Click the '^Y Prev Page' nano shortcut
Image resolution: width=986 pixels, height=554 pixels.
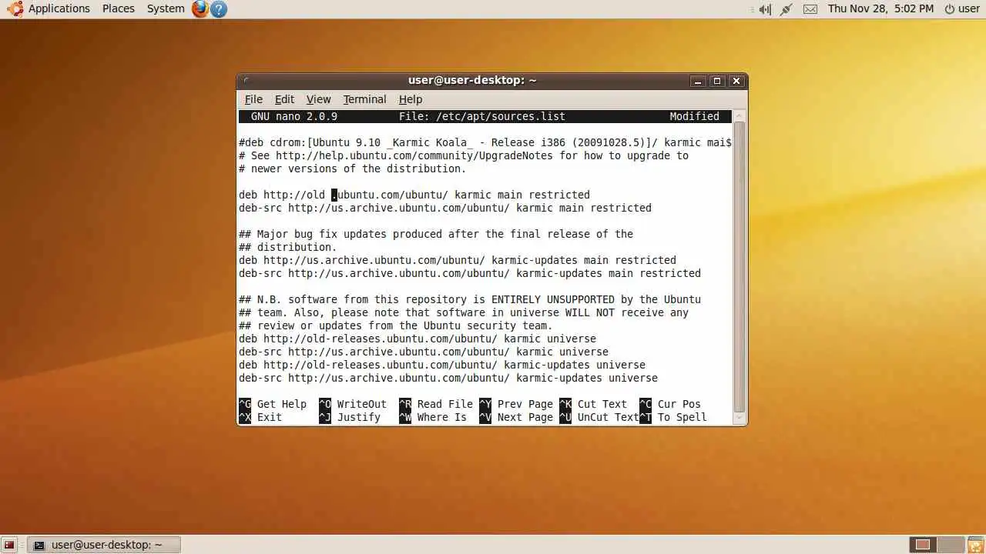[516, 404]
